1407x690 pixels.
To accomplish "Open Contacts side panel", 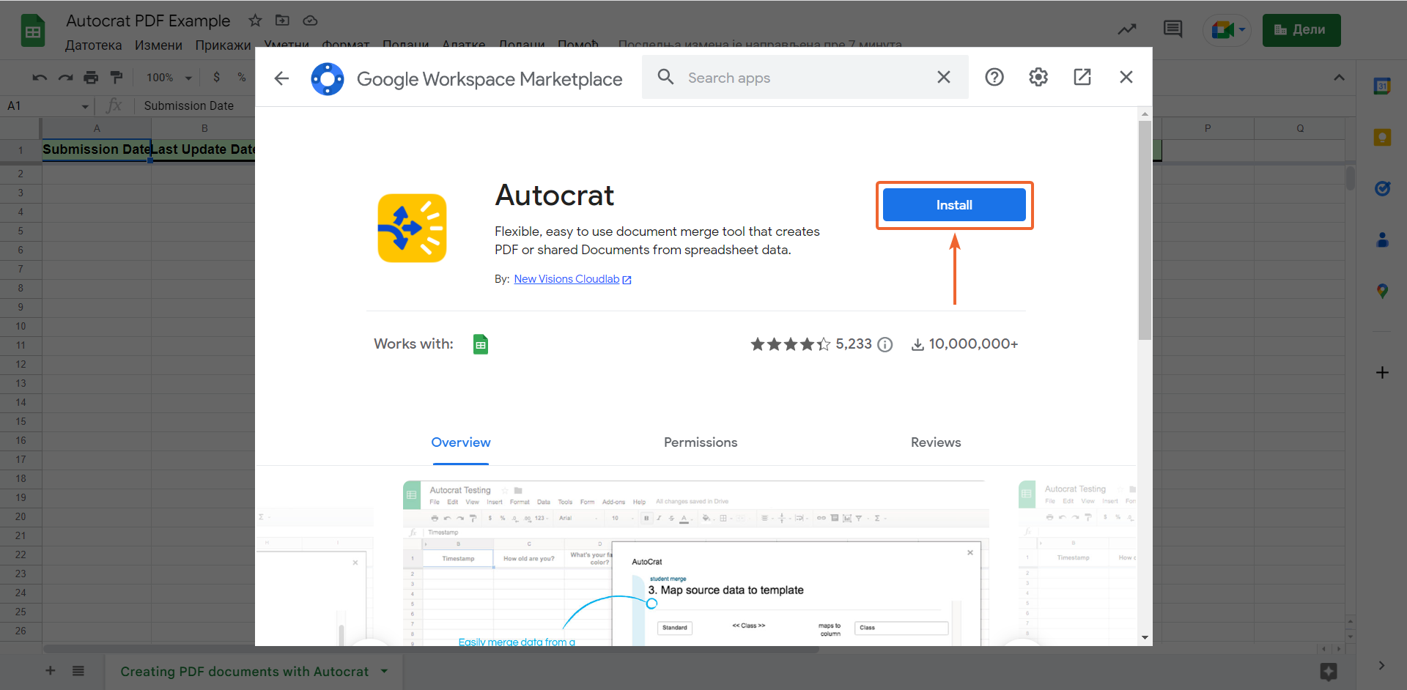I will point(1382,240).
